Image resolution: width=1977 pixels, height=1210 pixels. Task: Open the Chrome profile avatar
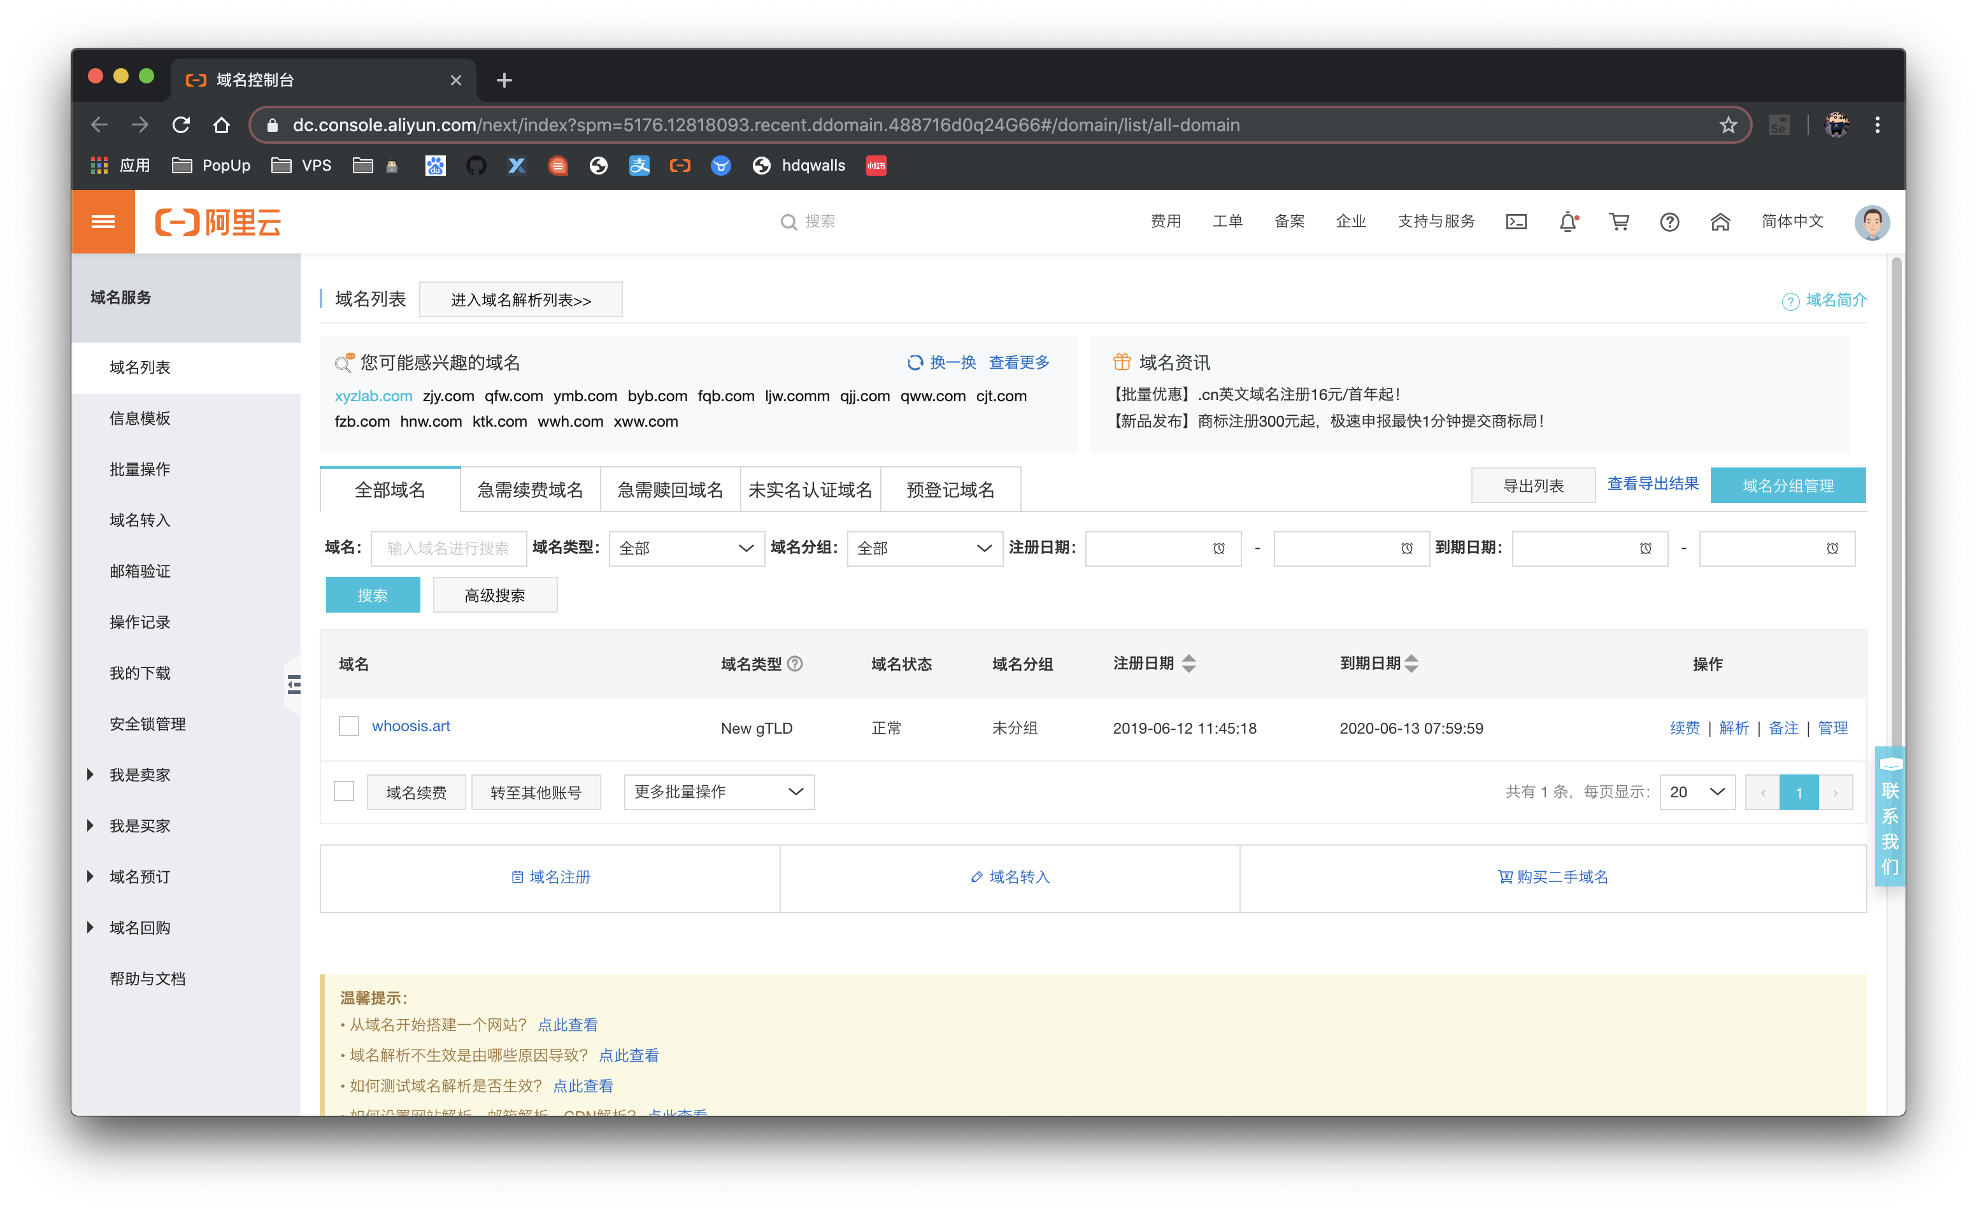(1837, 124)
